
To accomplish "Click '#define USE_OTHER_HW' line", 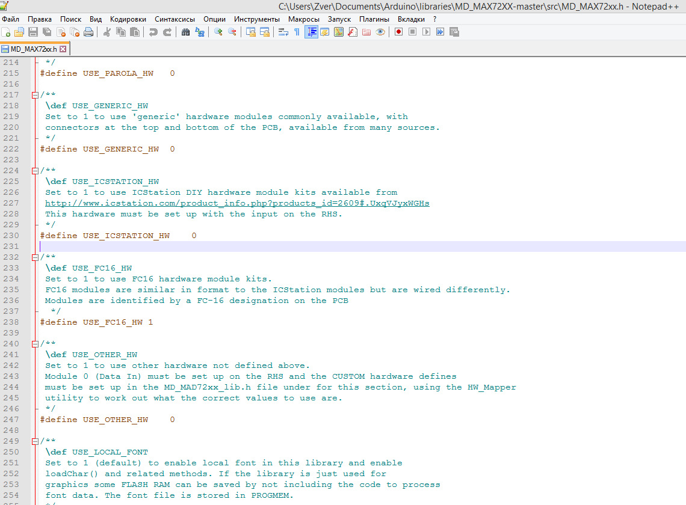I will point(108,420).
